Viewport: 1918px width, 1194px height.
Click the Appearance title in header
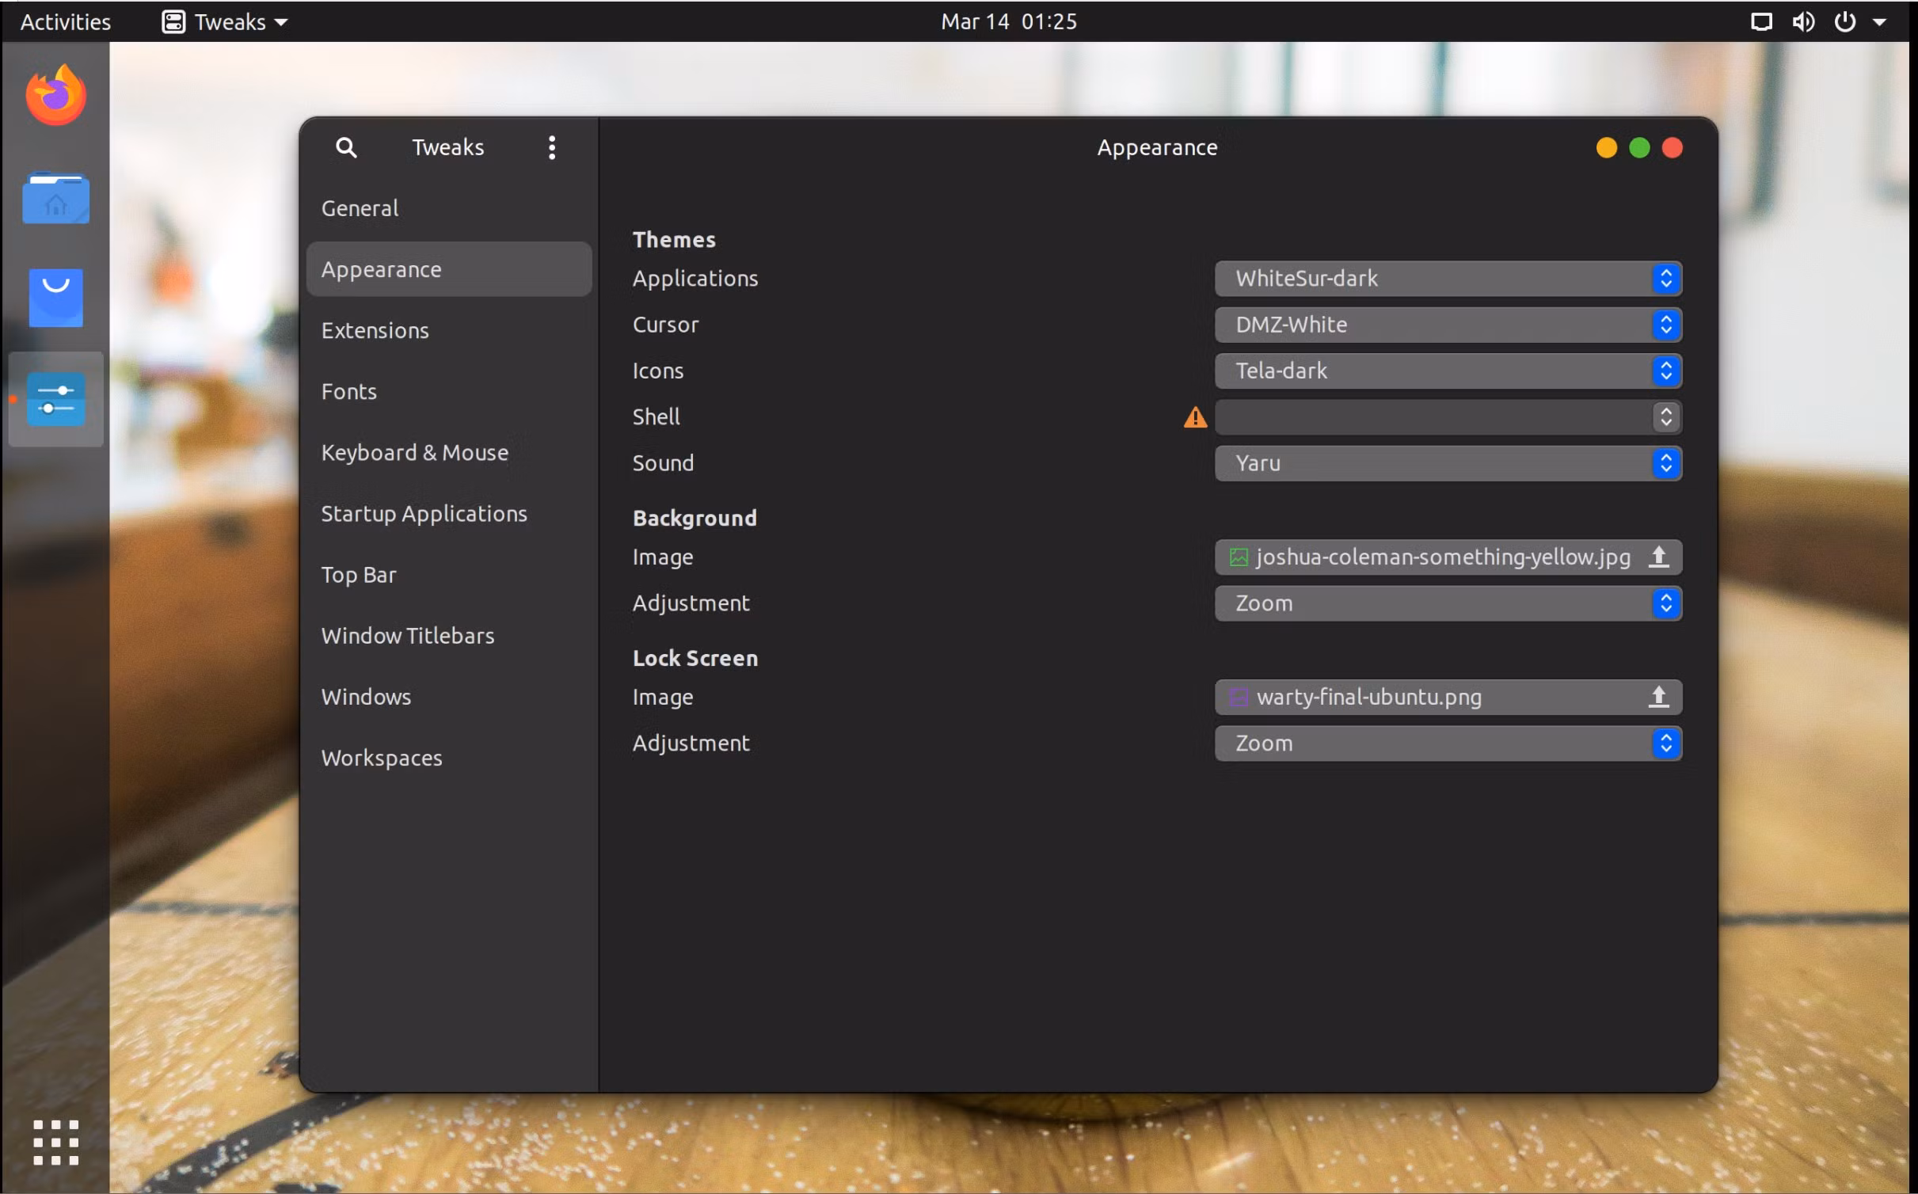(1157, 148)
